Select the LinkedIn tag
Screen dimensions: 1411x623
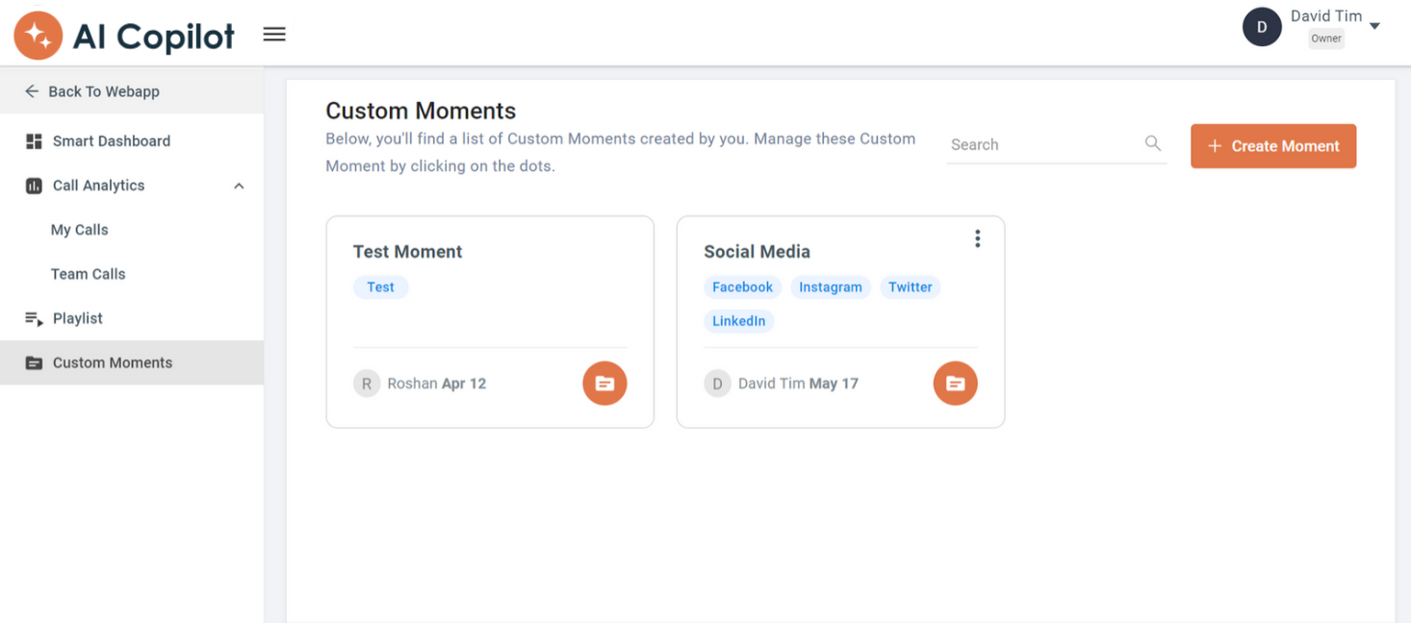[x=738, y=321]
